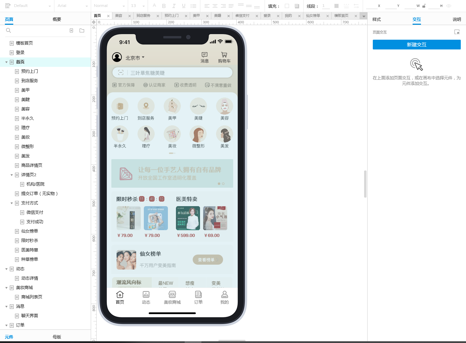Click the pages search magnifier icon
466x343 pixels.
pos(8,31)
